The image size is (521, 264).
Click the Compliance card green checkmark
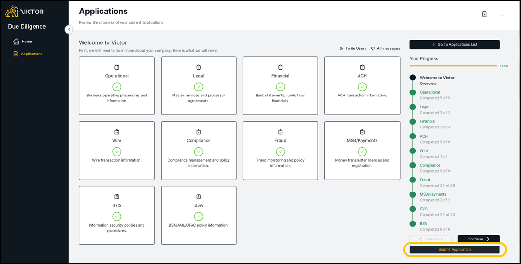point(198,152)
